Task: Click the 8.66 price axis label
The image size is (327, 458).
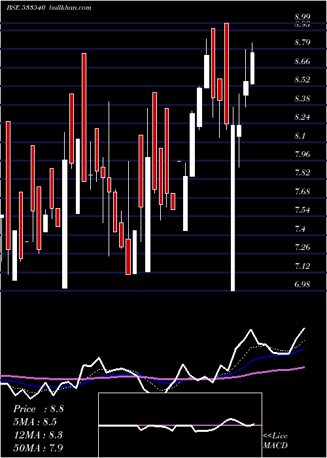Action: 302,62
